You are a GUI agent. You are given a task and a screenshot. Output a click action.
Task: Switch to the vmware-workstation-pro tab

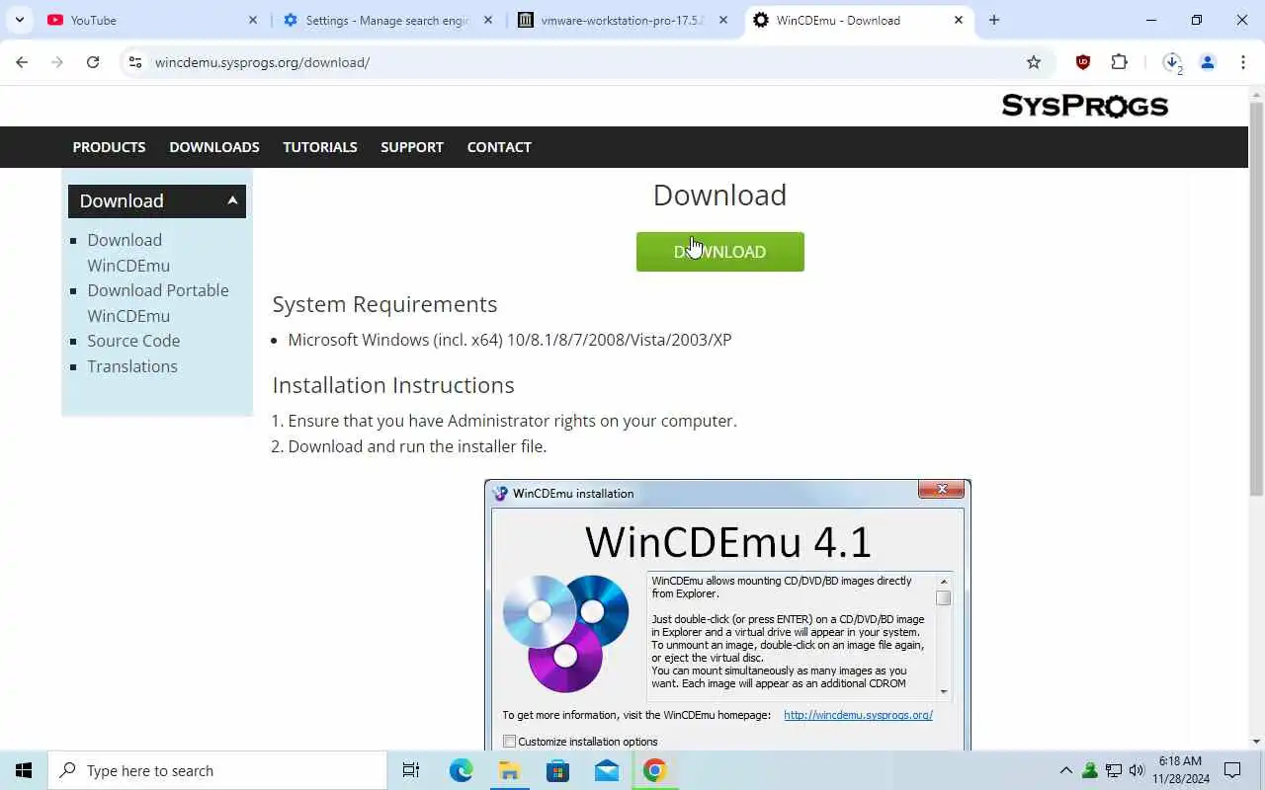click(x=623, y=20)
